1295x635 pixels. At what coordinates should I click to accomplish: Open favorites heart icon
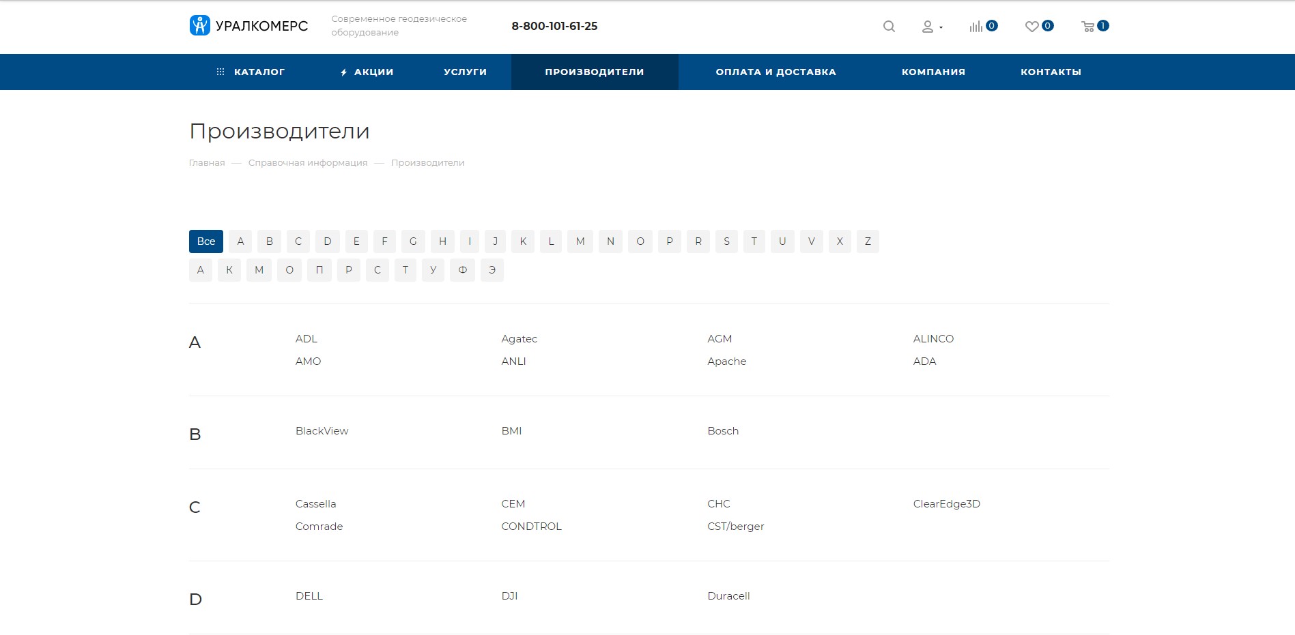point(1031,27)
